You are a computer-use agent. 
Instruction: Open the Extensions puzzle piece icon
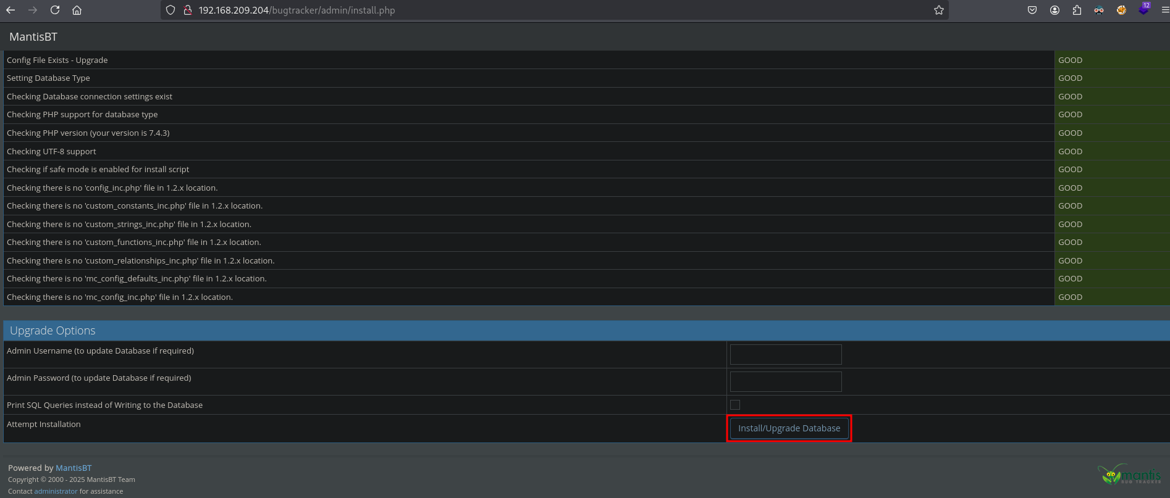coord(1077,10)
